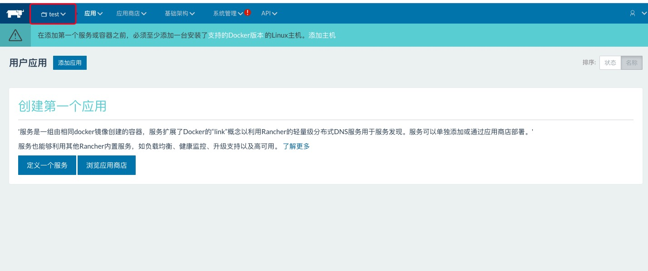Expand the 基础架构 dropdown
The width and height of the screenshot is (648, 271).
179,14
